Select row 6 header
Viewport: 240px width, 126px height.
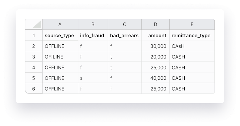tap(34, 88)
